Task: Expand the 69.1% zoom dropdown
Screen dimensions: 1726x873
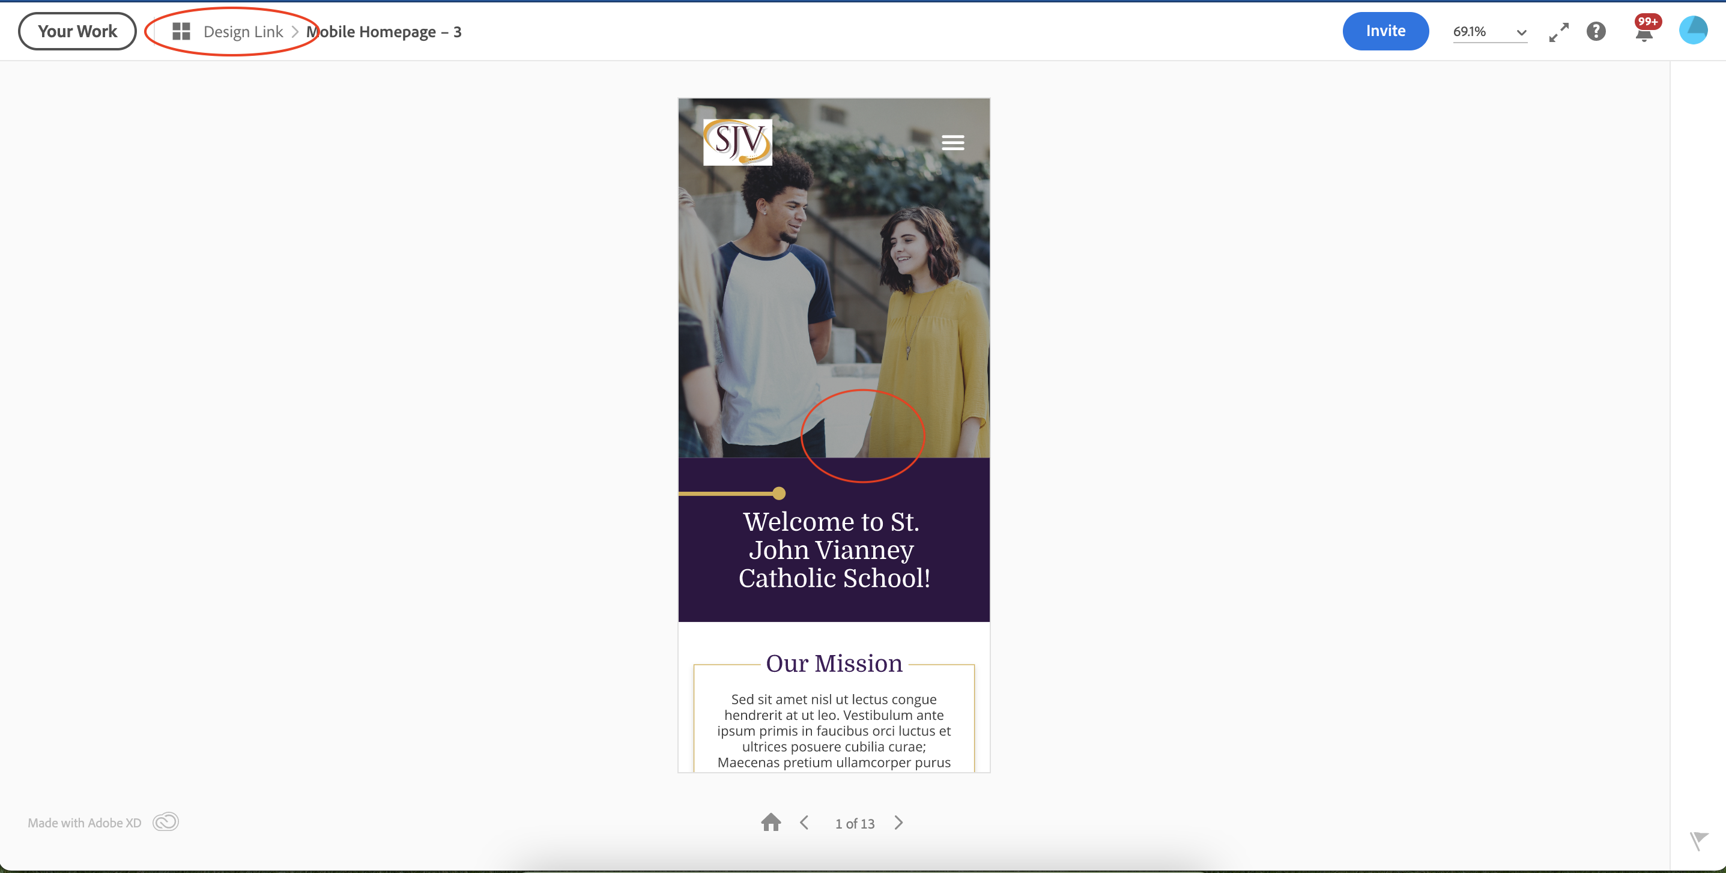Action: pos(1521,32)
